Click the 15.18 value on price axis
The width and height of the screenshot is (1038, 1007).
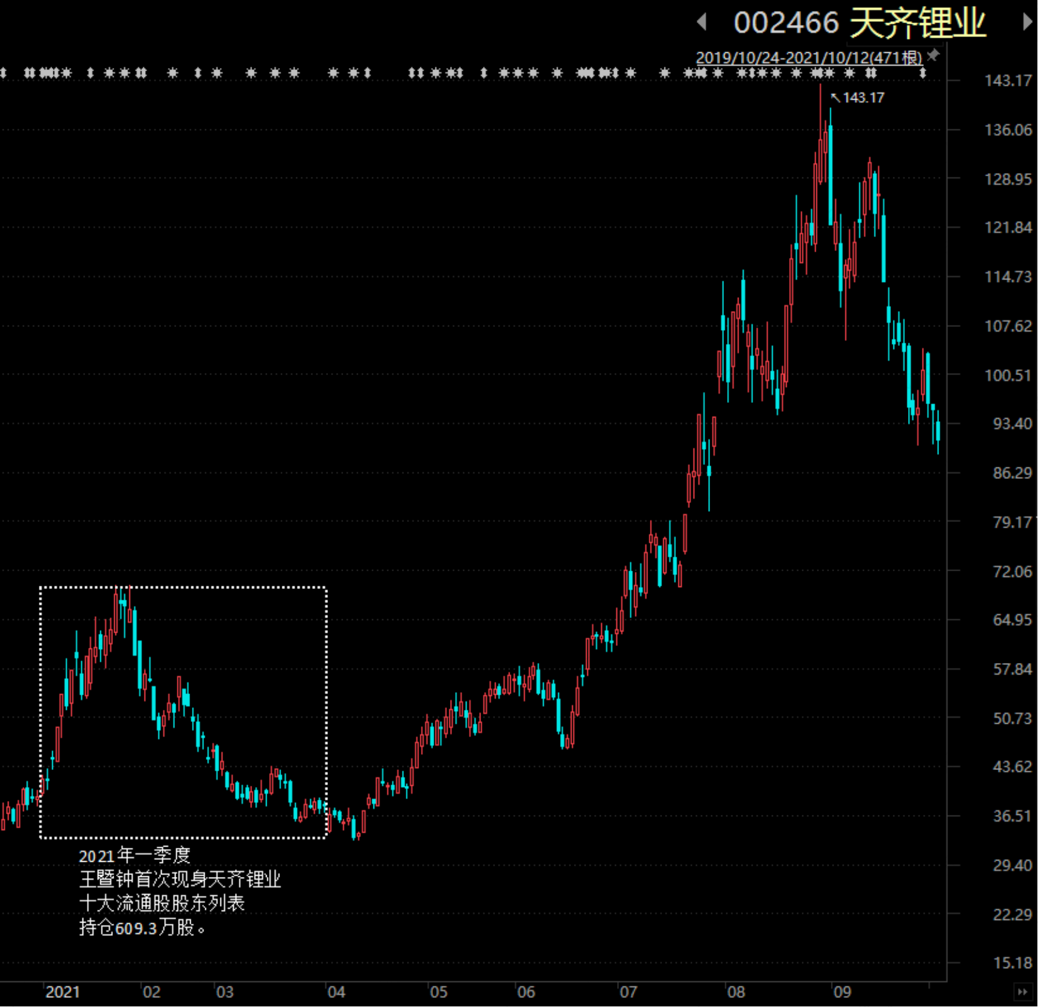tap(1012, 963)
